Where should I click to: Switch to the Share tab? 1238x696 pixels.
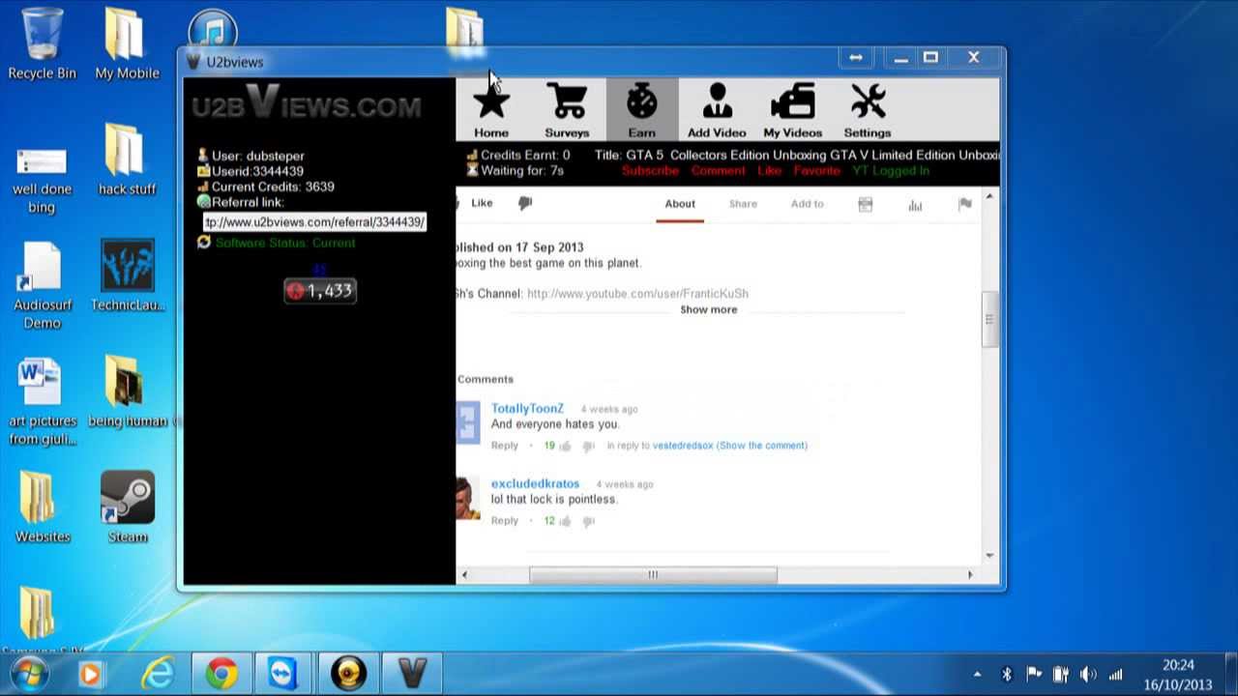743,204
